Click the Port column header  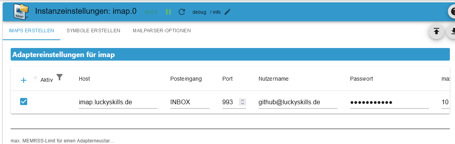coord(227,79)
